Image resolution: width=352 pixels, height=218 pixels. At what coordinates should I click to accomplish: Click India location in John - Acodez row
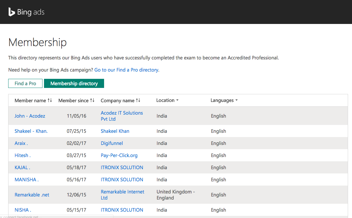162,116
